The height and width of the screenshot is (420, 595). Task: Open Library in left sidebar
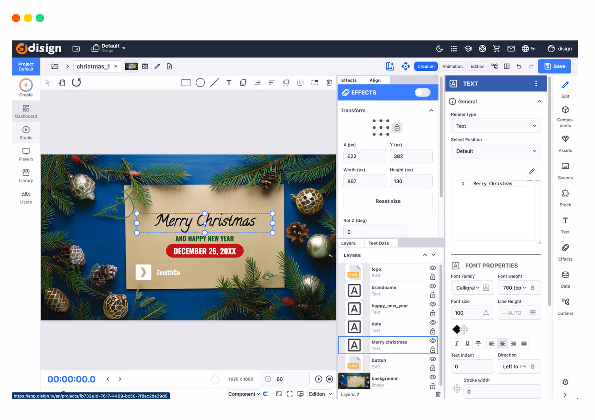(26, 176)
